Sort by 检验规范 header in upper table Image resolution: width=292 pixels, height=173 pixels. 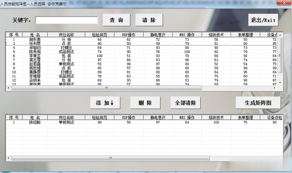tap(99, 35)
